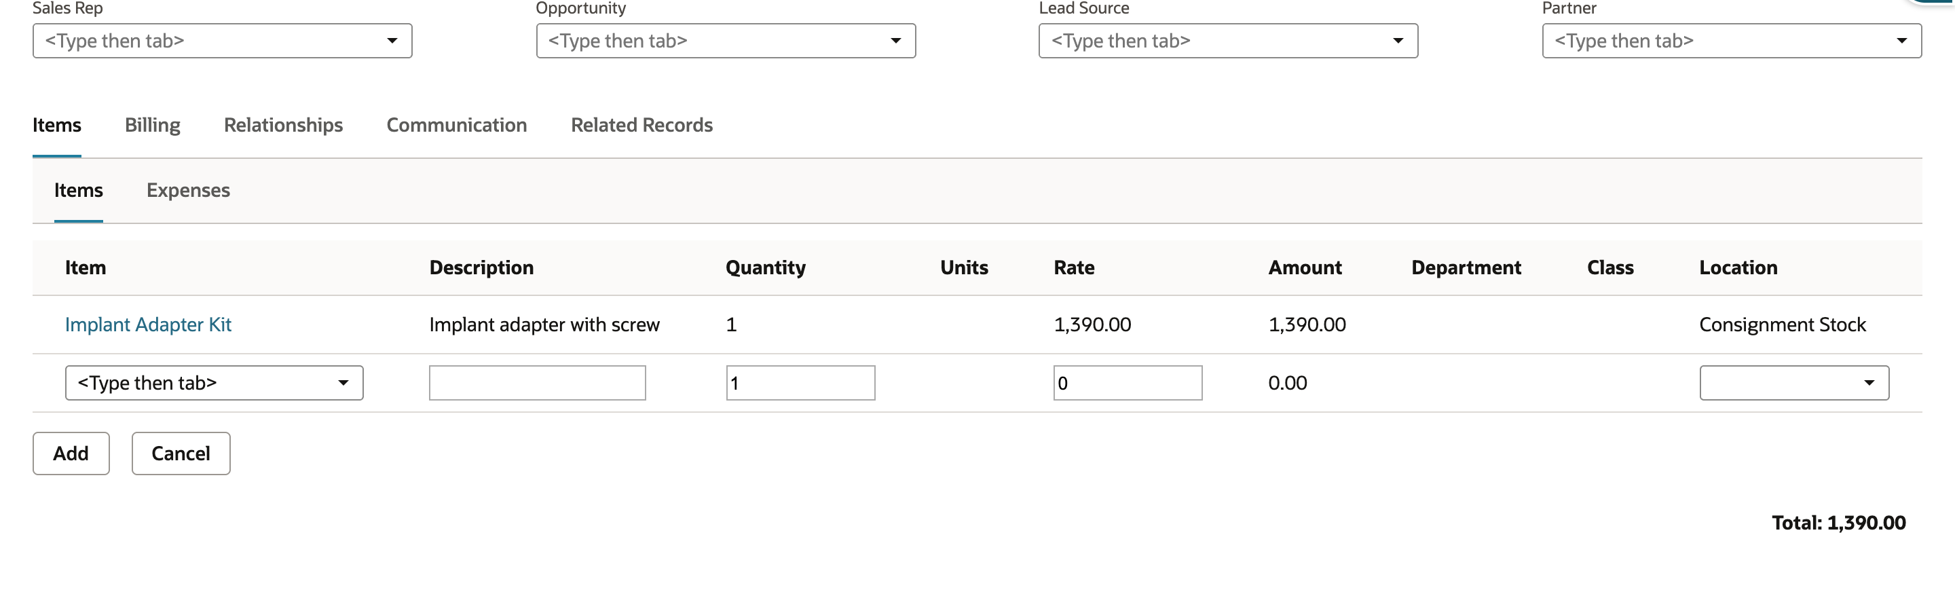Click the Units column header

pos(964,268)
